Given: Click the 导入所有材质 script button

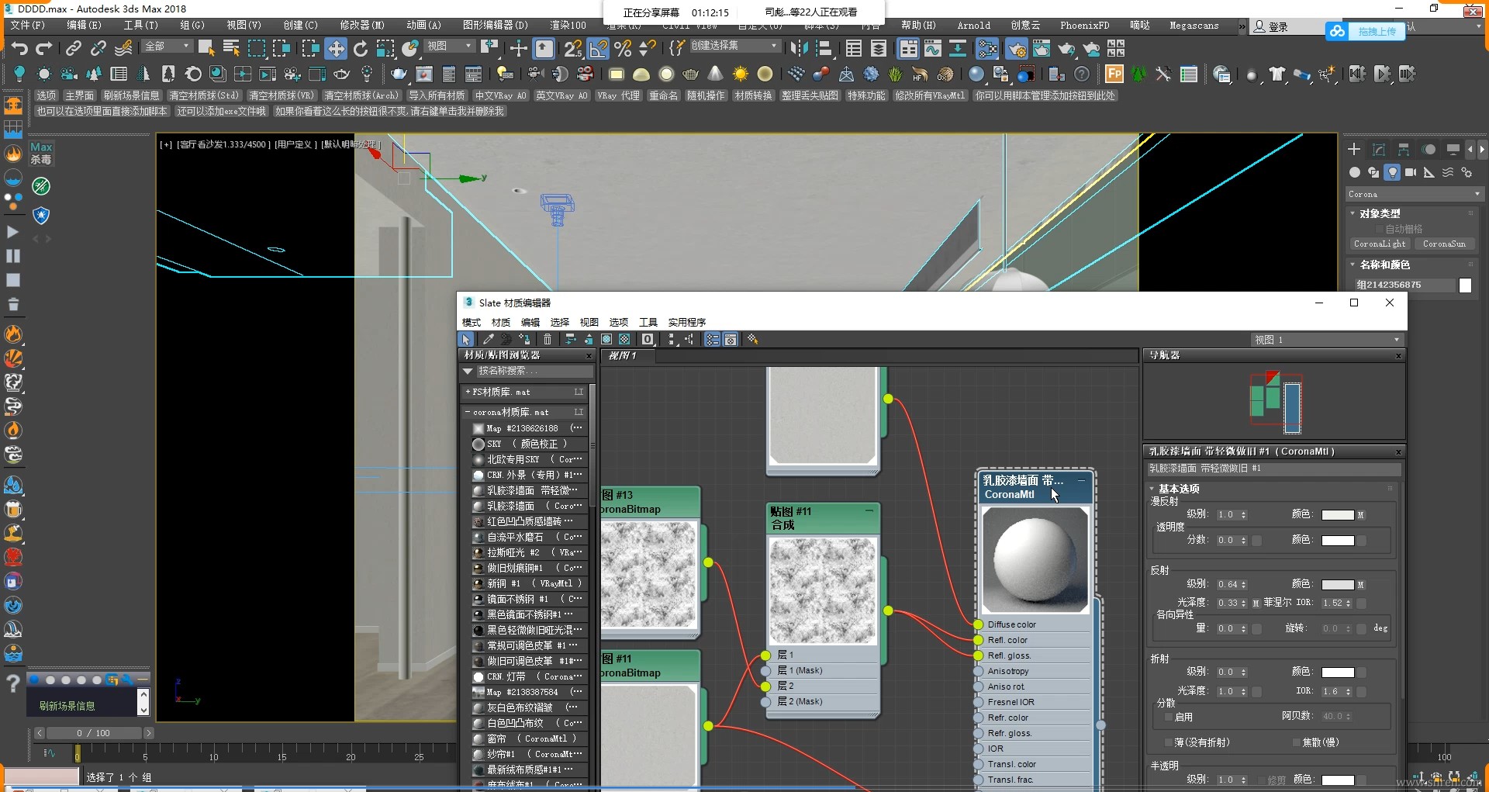Looking at the screenshot, I should (437, 95).
